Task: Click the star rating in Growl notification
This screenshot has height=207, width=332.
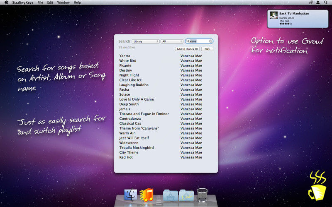Action: (286, 24)
